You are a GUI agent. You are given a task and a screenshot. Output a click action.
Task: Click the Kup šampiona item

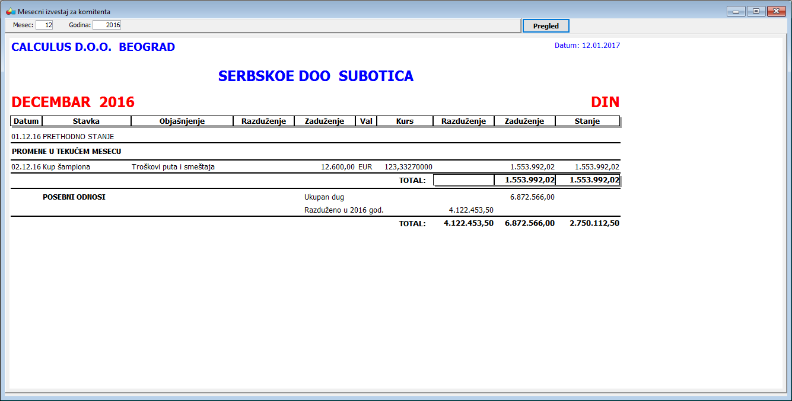pyautogui.click(x=66, y=167)
